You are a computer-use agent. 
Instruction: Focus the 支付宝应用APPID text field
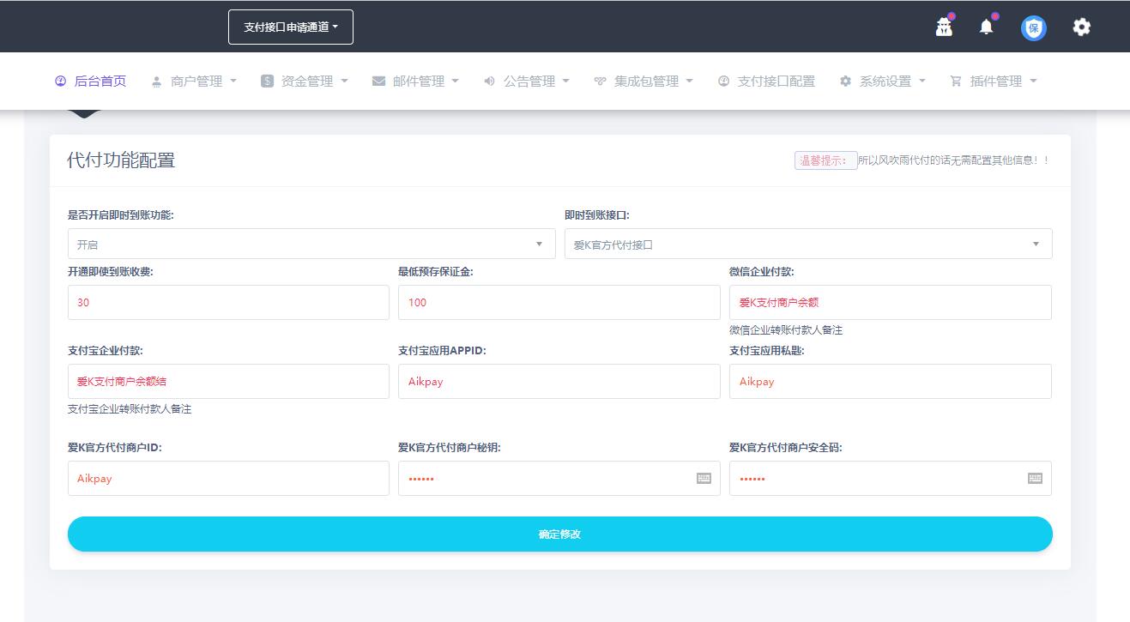tap(559, 382)
